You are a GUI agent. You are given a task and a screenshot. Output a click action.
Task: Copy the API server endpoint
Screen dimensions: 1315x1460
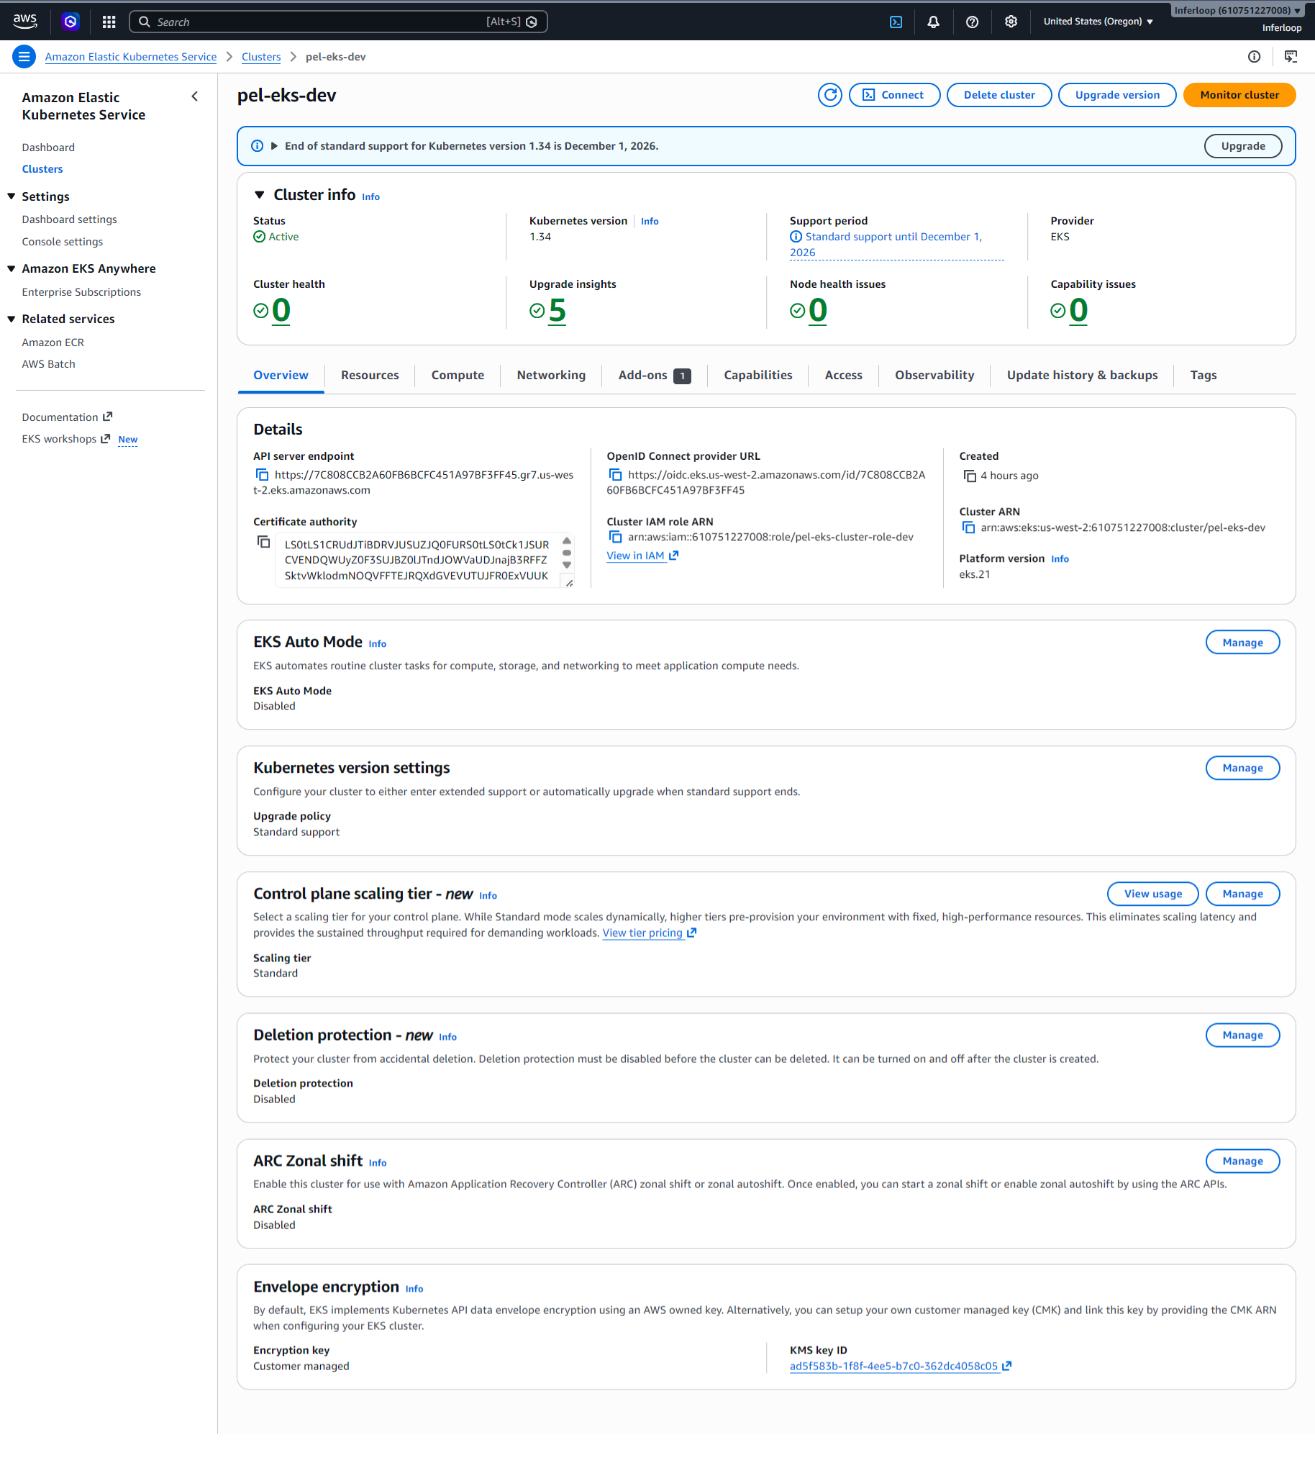click(263, 475)
